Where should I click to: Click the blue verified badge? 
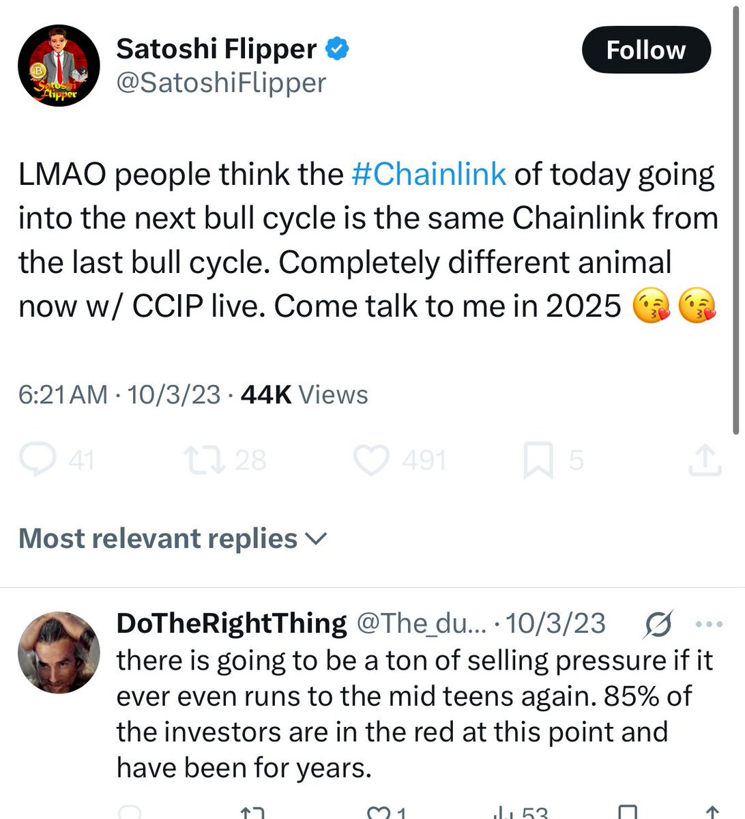tap(338, 48)
